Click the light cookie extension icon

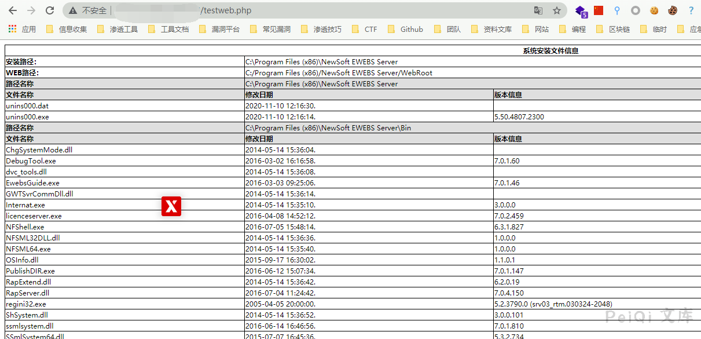pos(654,10)
